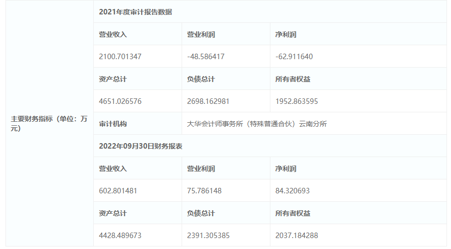Select the 净利润 value 84.320693
451x249 pixels.
(x=292, y=191)
